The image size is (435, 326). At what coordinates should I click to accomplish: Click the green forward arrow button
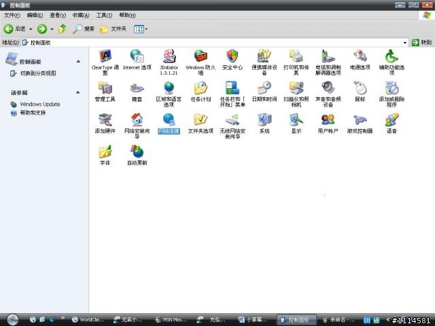[42, 29]
